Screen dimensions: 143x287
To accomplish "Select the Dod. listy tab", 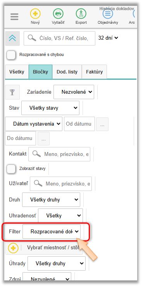I will click(67, 72).
